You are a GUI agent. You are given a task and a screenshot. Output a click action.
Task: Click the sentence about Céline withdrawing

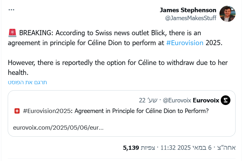pyautogui.click(x=119, y=68)
